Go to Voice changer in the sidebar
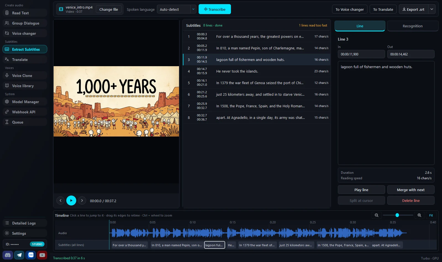 (x=25, y=33)
